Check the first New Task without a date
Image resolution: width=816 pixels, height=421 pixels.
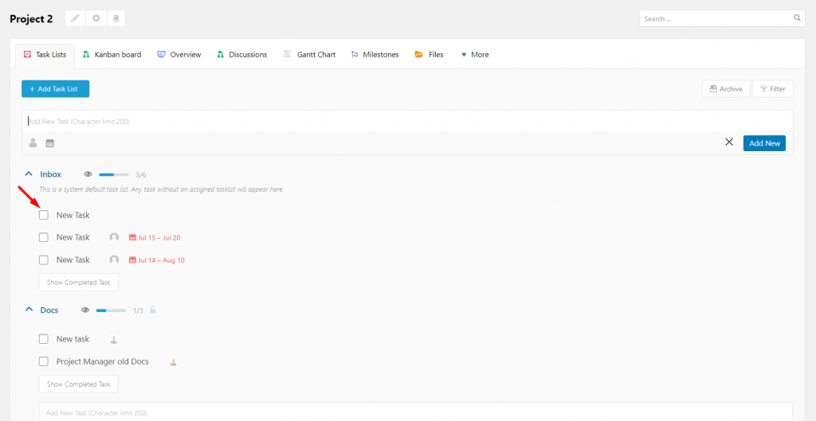(x=44, y=215)
